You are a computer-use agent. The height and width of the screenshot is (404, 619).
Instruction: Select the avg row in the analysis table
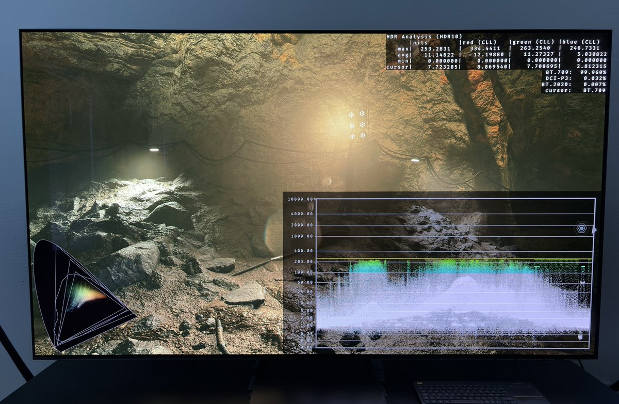click(402, 55)
